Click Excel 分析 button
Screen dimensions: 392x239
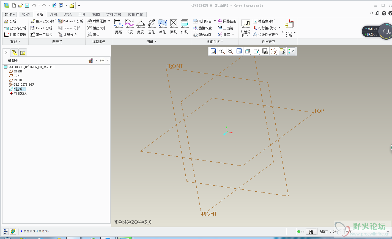pos(41,28)
